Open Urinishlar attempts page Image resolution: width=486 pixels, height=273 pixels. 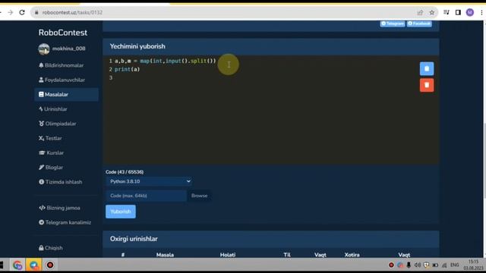pos(53,109)
